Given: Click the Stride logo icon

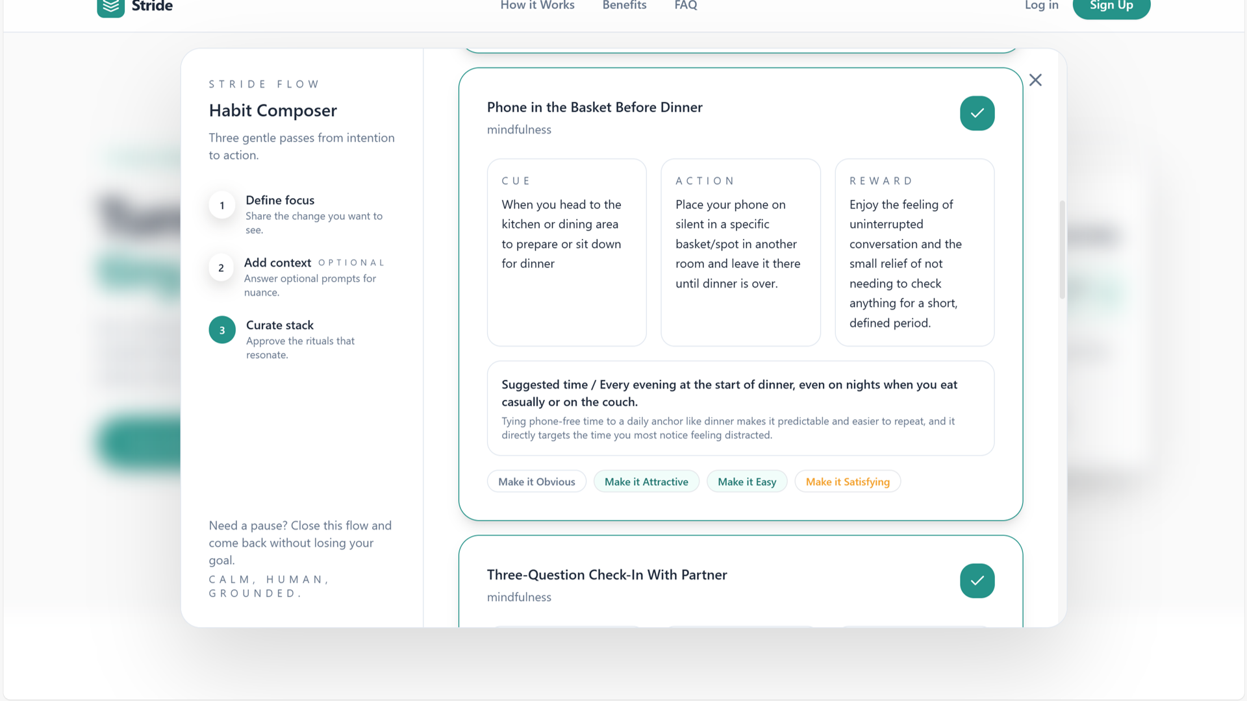Looking at the screenshot, I should [x=110, y=6].
